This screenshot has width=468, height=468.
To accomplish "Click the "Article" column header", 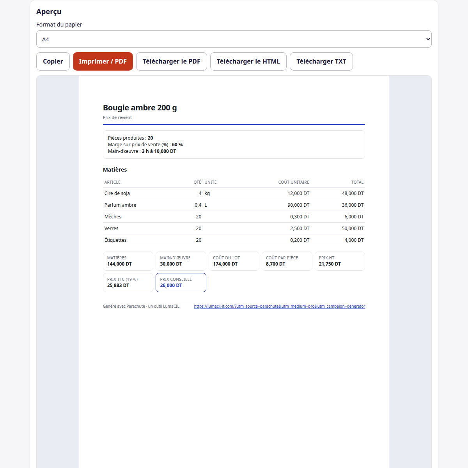I will coord(112,182).
